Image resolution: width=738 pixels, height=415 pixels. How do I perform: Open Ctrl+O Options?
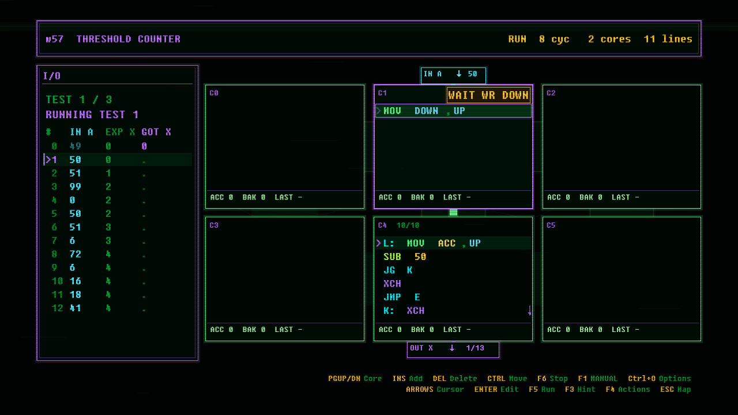point(660,379)
